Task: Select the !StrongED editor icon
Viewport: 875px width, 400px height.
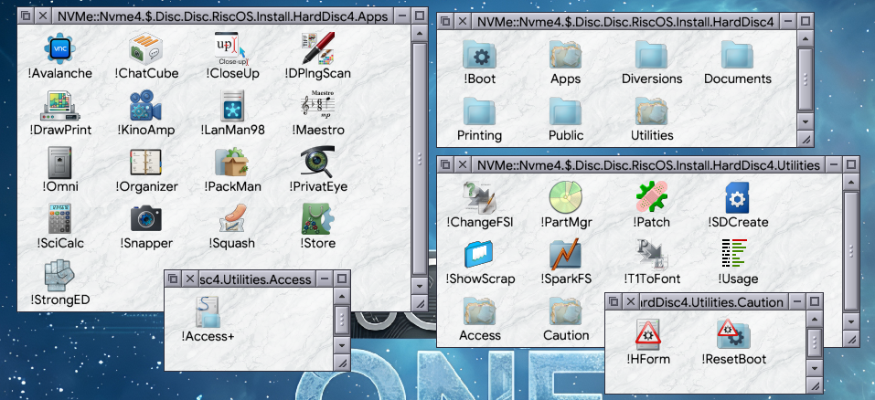Action: [x=59, y=275]
